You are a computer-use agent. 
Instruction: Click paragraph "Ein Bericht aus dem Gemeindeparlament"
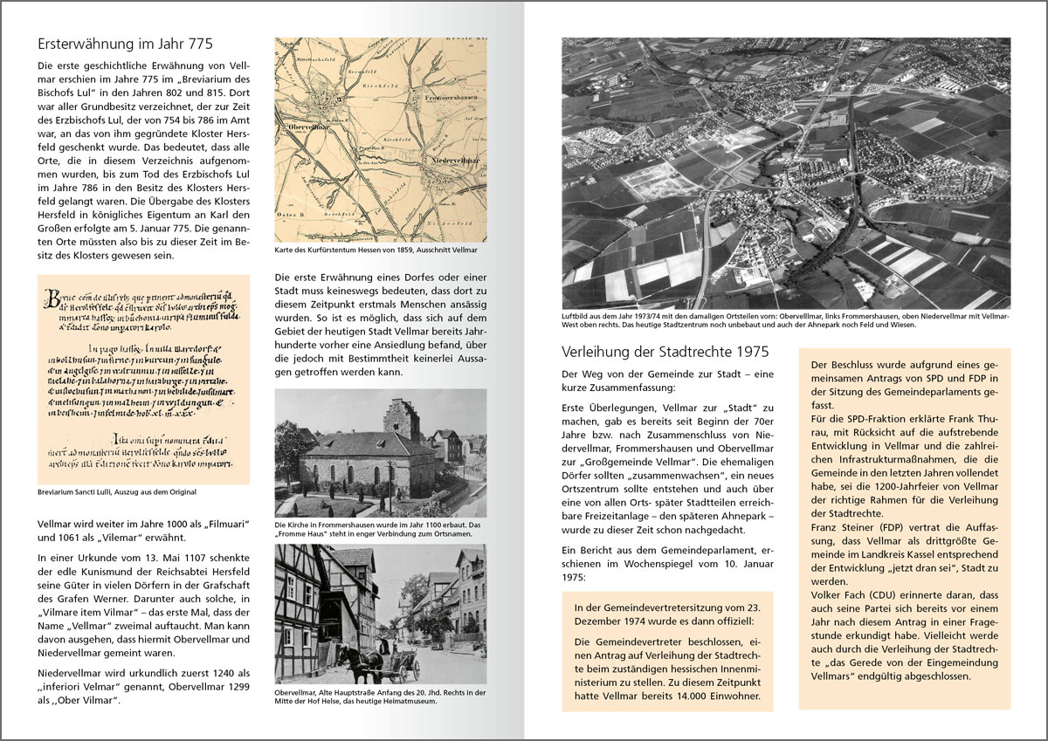[x=668, y=566]
